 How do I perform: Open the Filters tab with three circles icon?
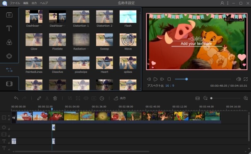(9, 42)
